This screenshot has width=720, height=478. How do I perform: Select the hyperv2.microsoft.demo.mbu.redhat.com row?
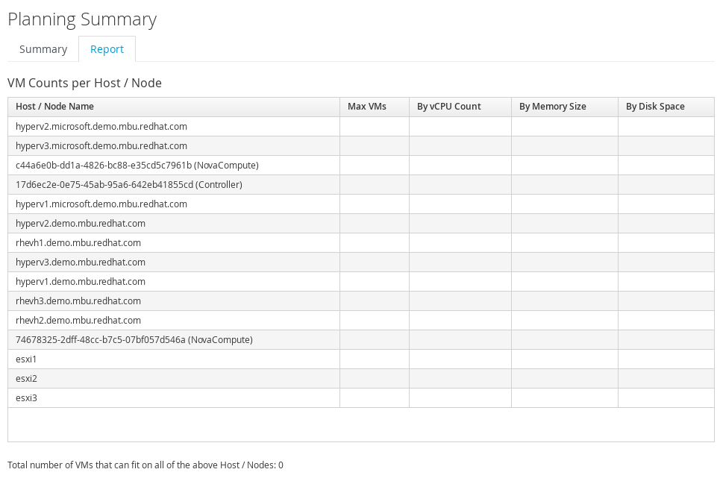click(x=361, y=127)
